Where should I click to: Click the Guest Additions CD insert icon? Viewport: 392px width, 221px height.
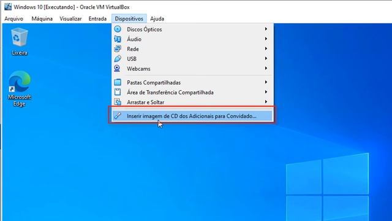118,116
